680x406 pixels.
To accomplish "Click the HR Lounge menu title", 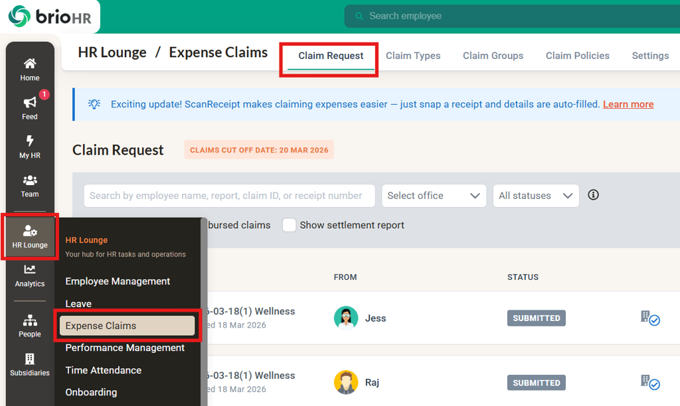I will (86, 240).
